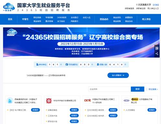Submit resume for second CETC 2023校招 job
The width and height of the screenshot is (161, 124).
(x=113, y=116)
